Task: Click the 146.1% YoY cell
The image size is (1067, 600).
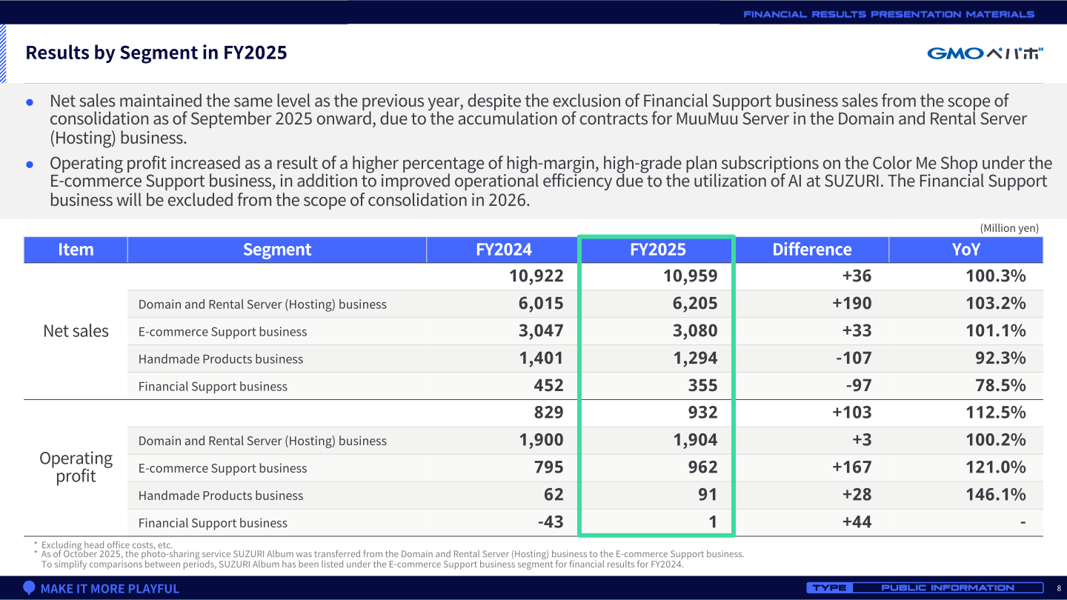Action: click(x=996, y=495)
